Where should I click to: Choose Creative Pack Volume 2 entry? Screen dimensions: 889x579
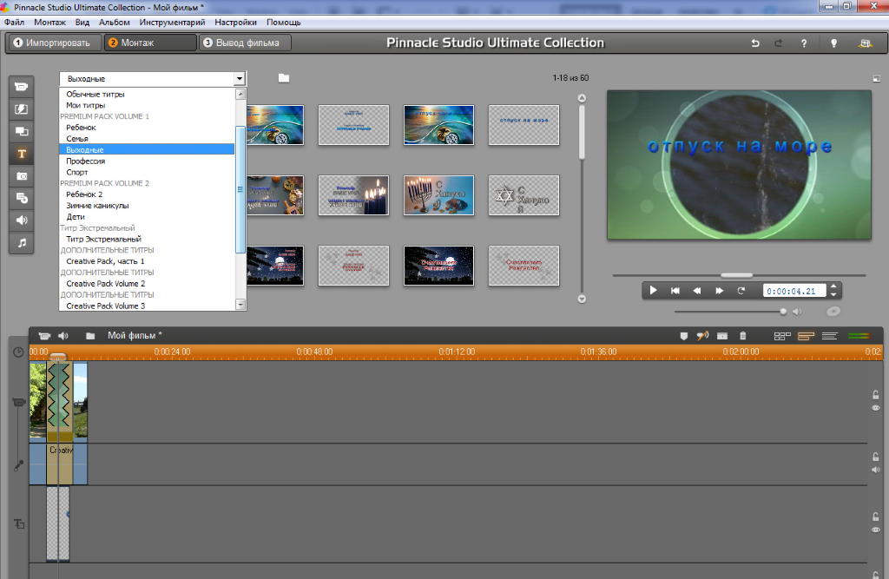pos(105,284)
